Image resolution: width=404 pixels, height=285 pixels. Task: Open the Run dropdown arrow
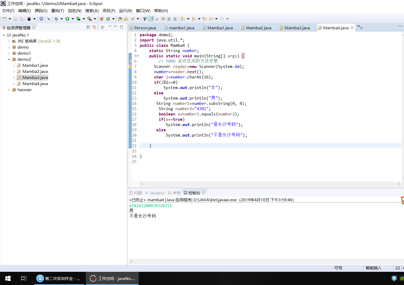(73, 19)
